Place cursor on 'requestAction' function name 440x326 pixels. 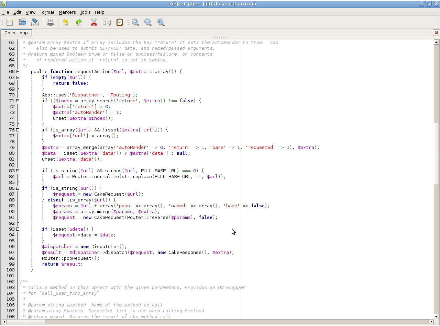click(93, 71)
